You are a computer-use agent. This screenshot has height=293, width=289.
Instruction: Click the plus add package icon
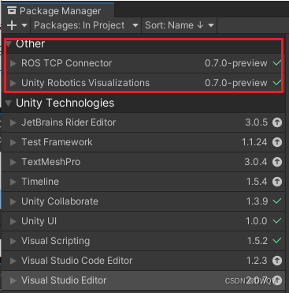(x=12, y=25)
